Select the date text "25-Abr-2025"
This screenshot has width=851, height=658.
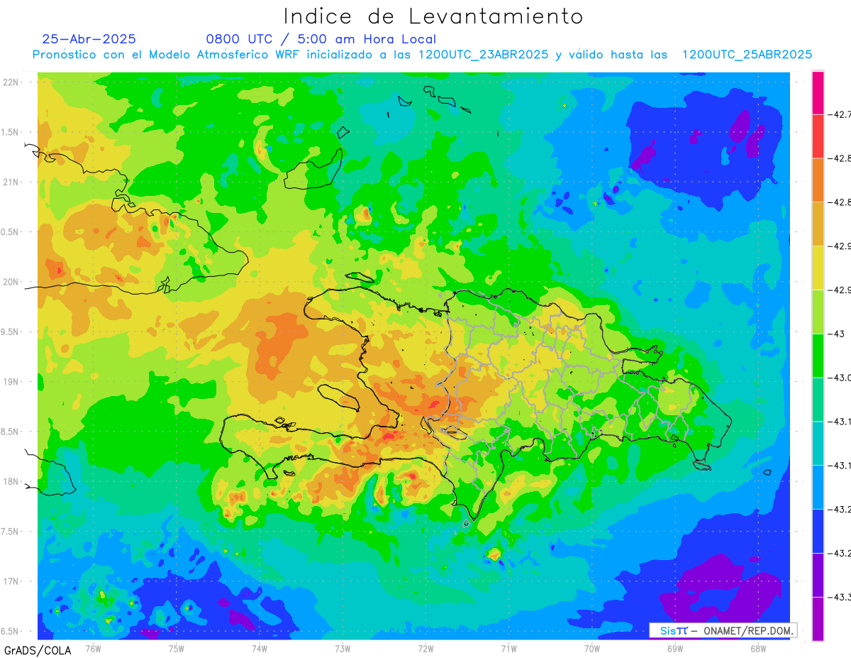(x=89, y=39)
